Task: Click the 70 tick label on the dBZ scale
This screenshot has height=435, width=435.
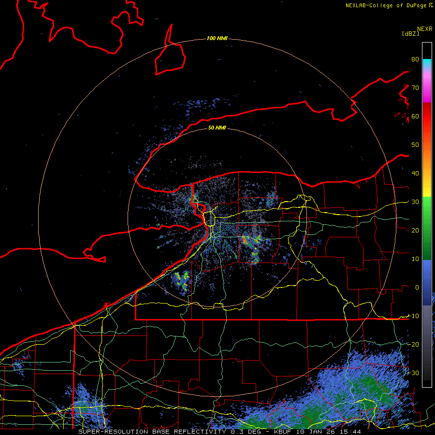Action: (x=415, y=87)
